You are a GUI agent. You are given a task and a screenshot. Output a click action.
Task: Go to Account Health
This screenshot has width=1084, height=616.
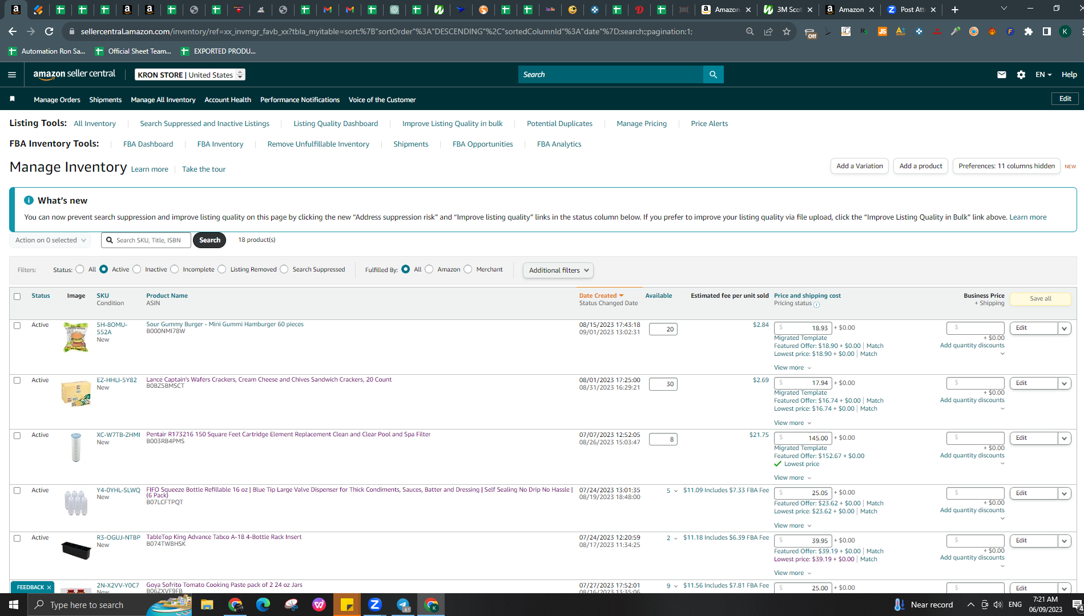228,100
